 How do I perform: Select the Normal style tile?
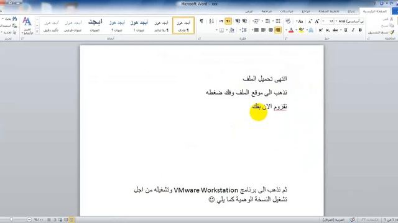click(x=183, y=25)
